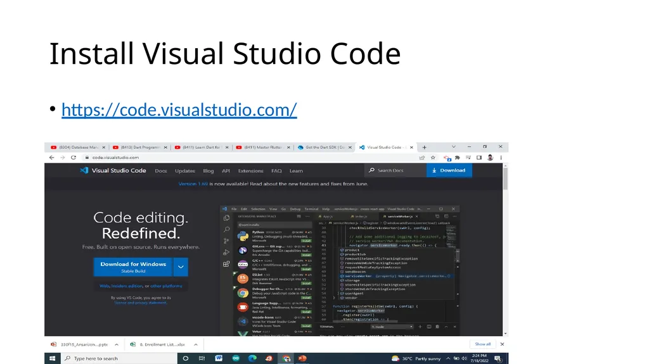Switch to the Learn Dart for YouTube tab
This screenshot has width=649, height=364.
(x=202, y=147)
